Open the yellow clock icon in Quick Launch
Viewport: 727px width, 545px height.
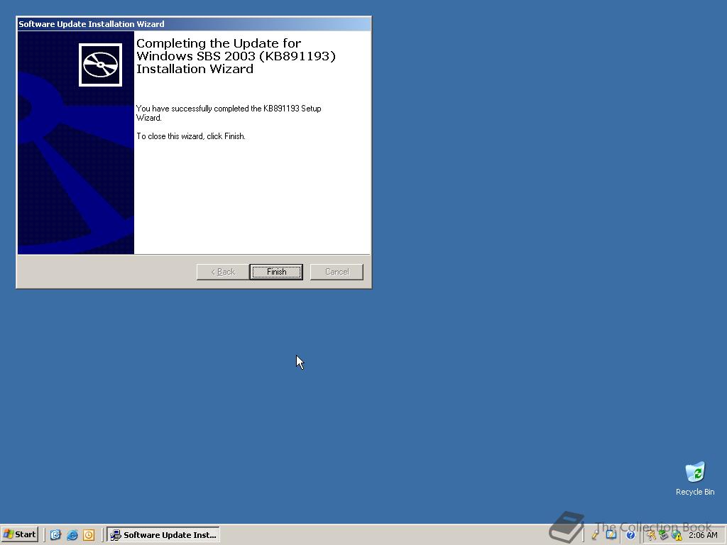point(89,535)
